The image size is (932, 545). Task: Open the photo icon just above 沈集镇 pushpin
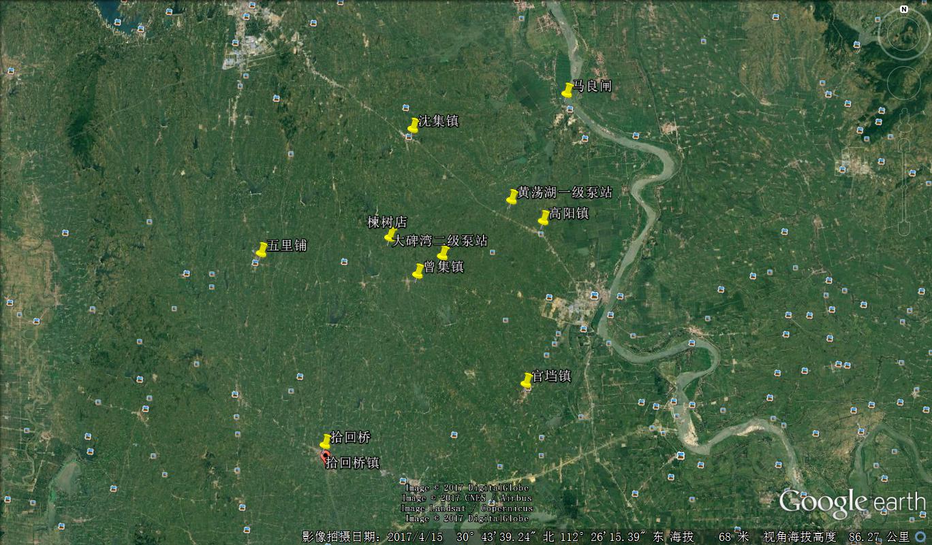point(406,108)
